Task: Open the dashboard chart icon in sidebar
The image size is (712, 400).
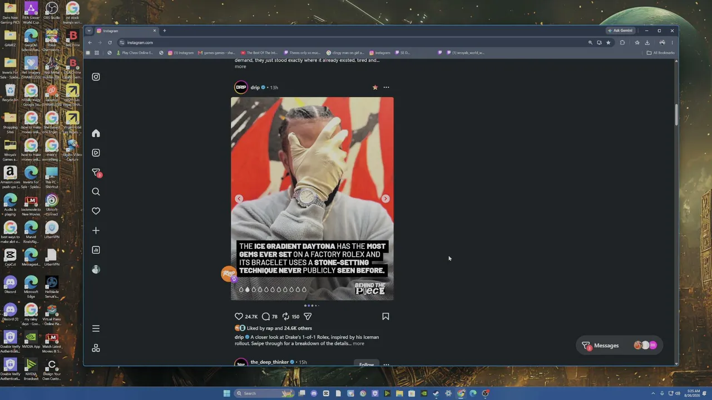Action: coord(96,250)
